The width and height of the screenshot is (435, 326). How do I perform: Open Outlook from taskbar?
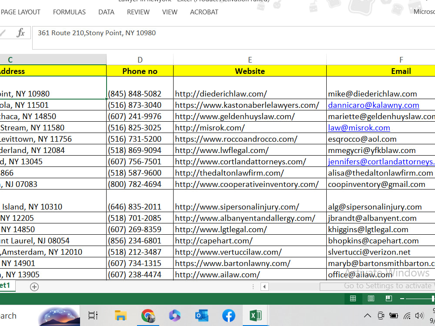pyautogui.click(x=202, y=316)
